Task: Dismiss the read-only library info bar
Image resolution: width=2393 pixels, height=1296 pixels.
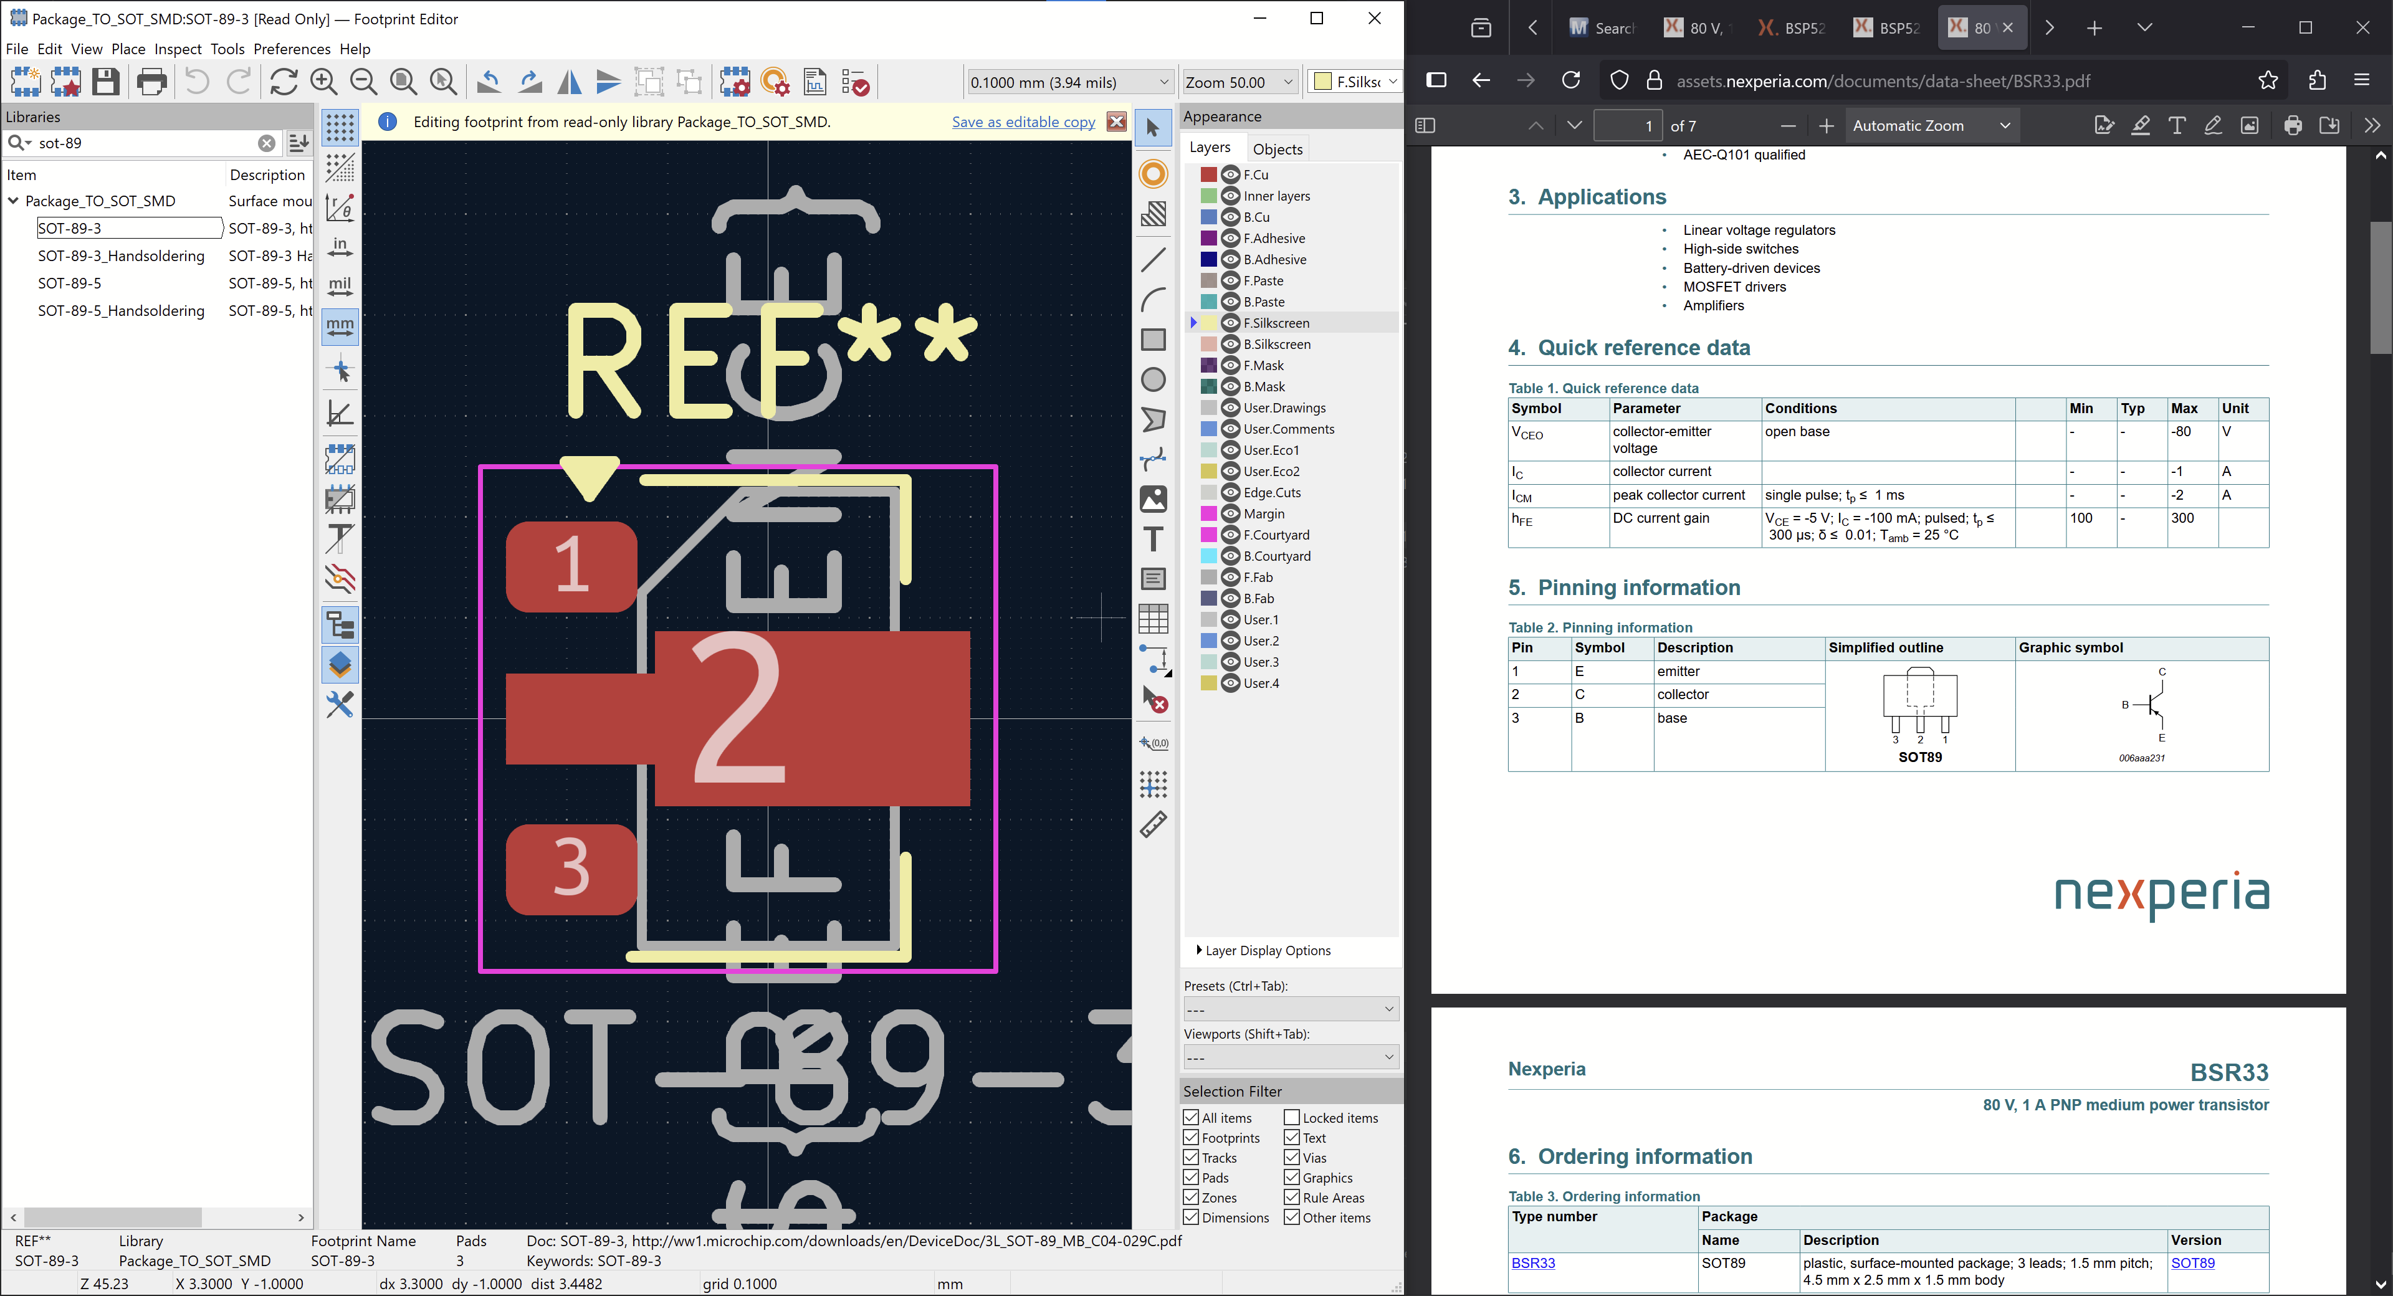Action: [1117, 121]
